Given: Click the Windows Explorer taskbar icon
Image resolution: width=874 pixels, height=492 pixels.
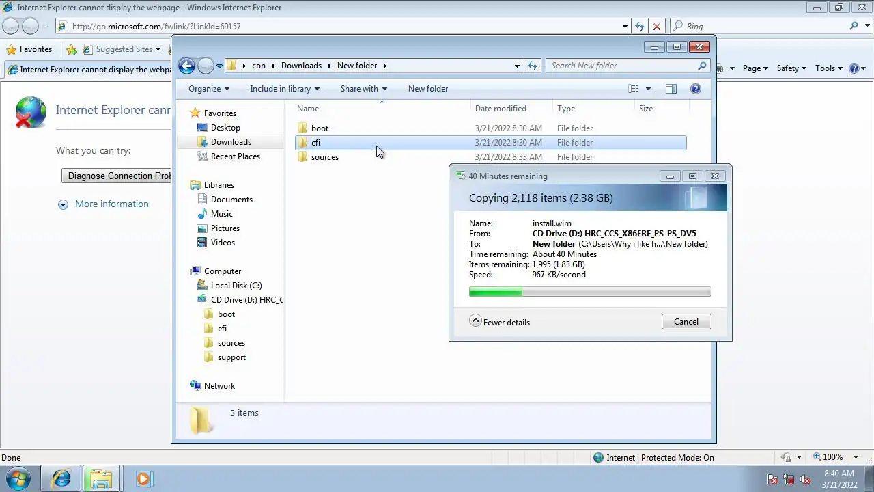Looking at the screenshot, I should [101, 479].
